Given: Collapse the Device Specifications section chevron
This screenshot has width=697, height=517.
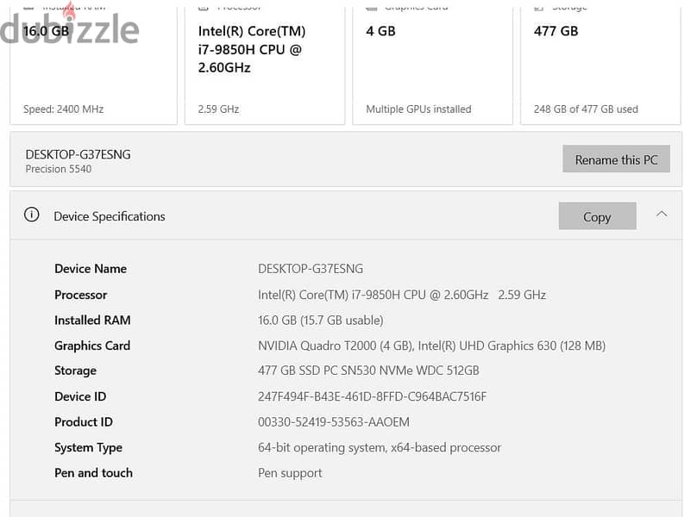Looking at the screenshot, I should tap(662, 215).
